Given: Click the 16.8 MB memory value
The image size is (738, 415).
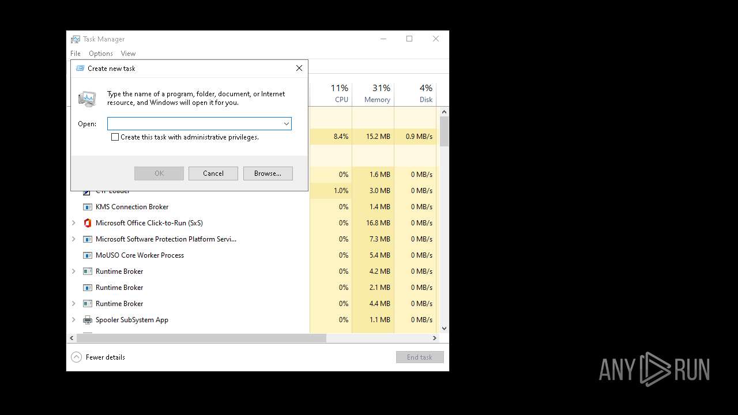Looking at the screenshot, I should (378, 223).
